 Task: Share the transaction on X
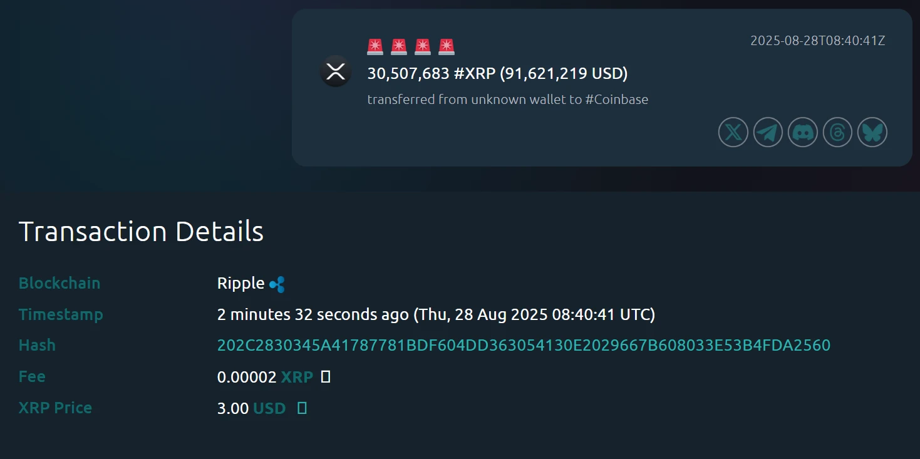click(732, 132)
